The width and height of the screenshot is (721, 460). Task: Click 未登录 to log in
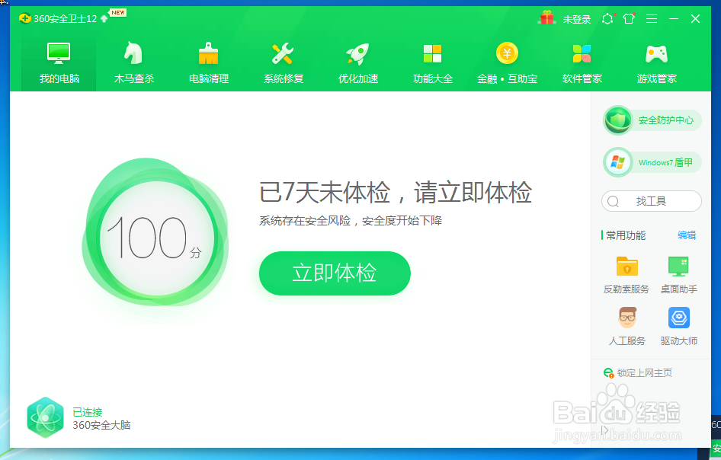click(577, 19)
